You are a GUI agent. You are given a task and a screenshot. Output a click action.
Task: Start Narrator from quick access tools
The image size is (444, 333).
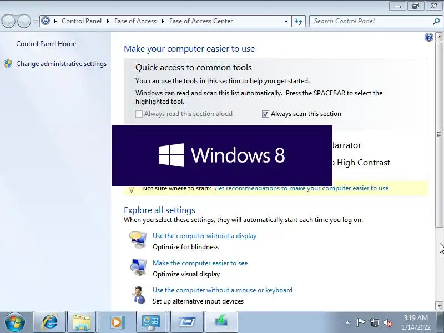point(347,145)
